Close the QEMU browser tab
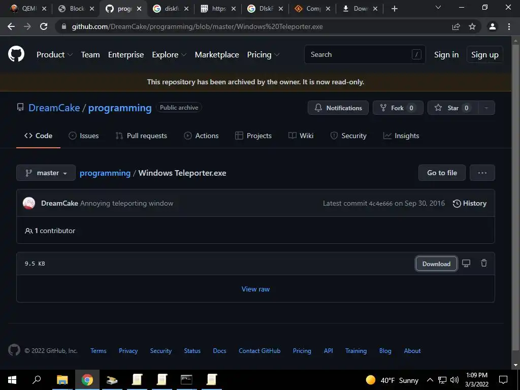This screenshot has height=390, width=520. click(x=45, y=9)
